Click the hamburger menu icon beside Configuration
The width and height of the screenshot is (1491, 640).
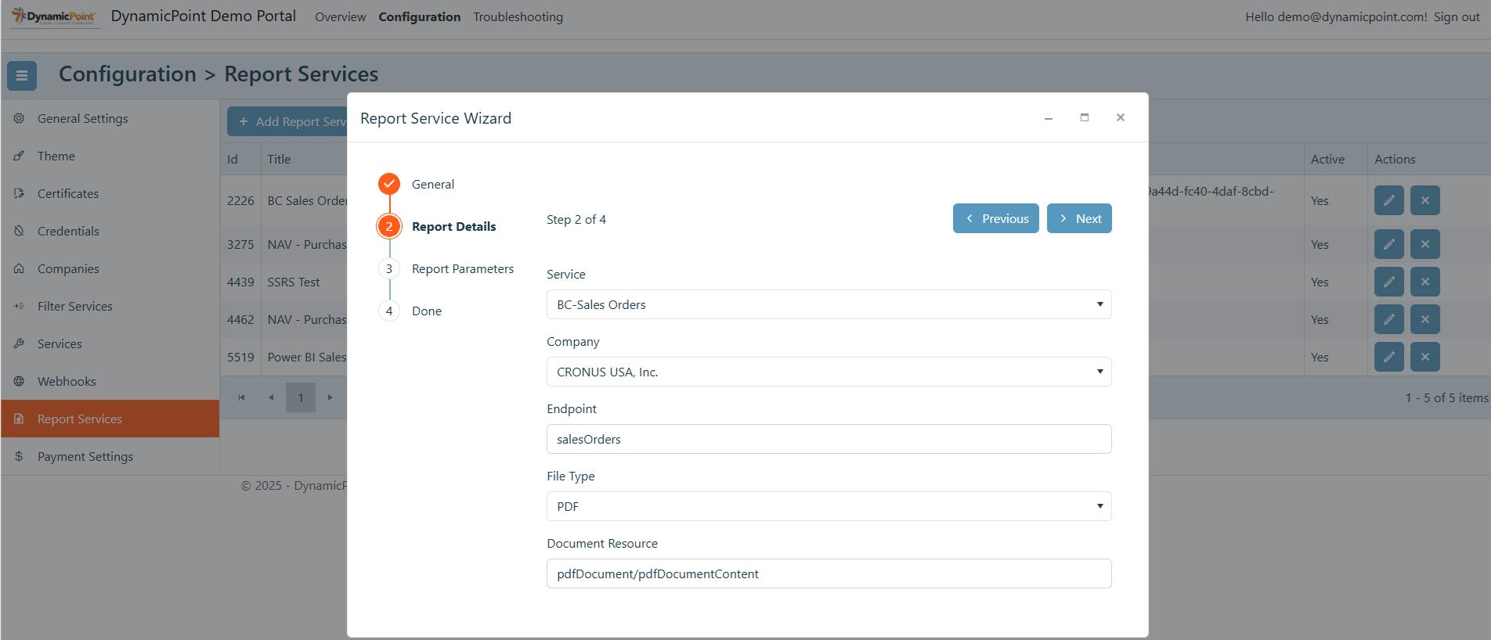[x=22, y=75]
